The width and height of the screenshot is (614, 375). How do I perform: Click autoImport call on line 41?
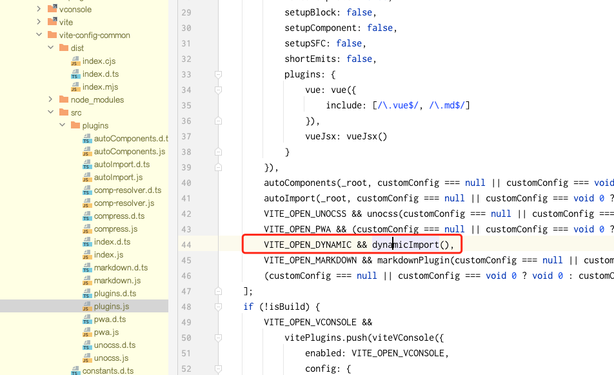coord(290,198)
